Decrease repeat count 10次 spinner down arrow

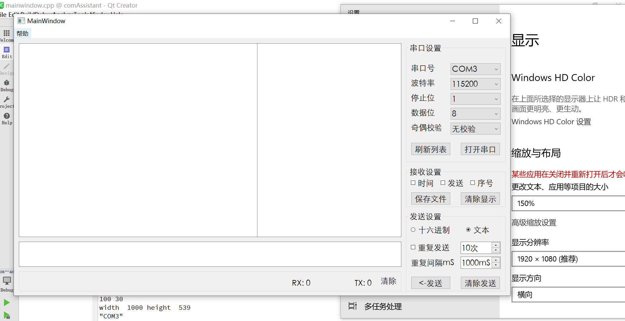tap(496, 250)
